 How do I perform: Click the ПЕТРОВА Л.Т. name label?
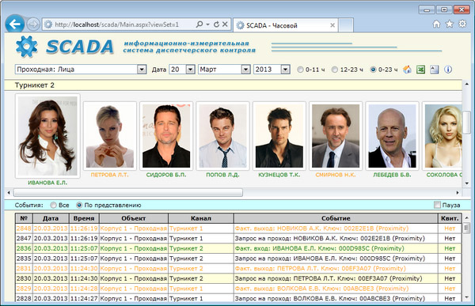110,175
